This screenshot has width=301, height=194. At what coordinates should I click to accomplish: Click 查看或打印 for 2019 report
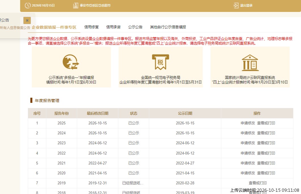258,183
